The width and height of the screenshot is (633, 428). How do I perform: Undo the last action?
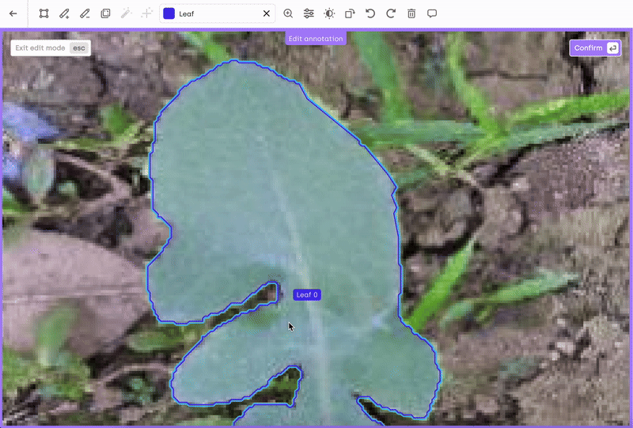[370, 13]
